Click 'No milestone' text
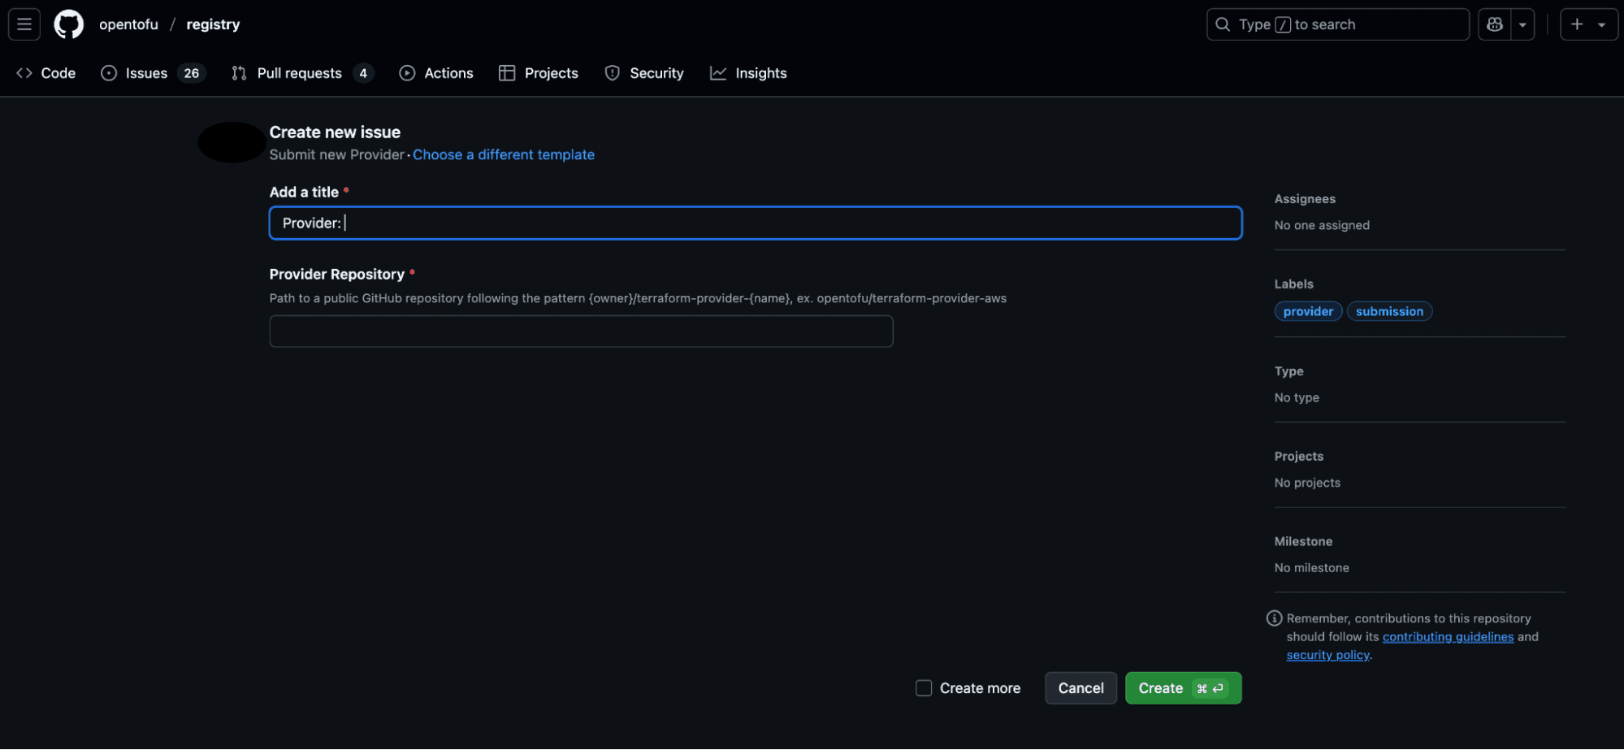Image resolution: width=1624 pixels, height=750 pixels. (1311, 568)
